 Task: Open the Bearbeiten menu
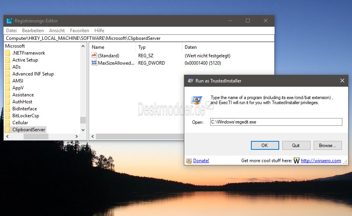(33, 31)
